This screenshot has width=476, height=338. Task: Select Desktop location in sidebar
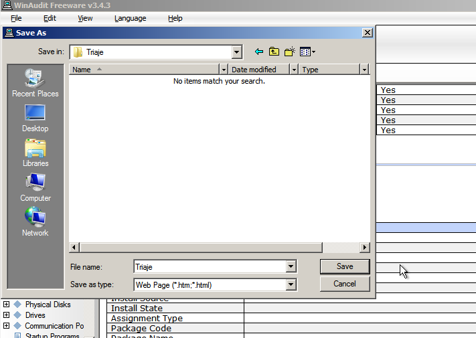(x=35, y=118)
